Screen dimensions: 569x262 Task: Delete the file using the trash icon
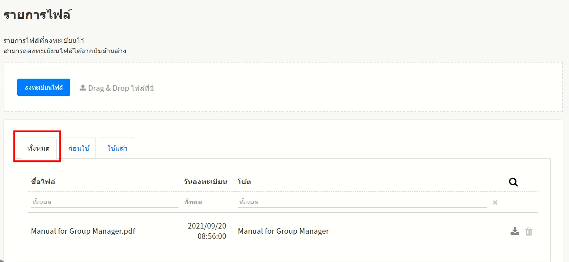coord(529,231)
